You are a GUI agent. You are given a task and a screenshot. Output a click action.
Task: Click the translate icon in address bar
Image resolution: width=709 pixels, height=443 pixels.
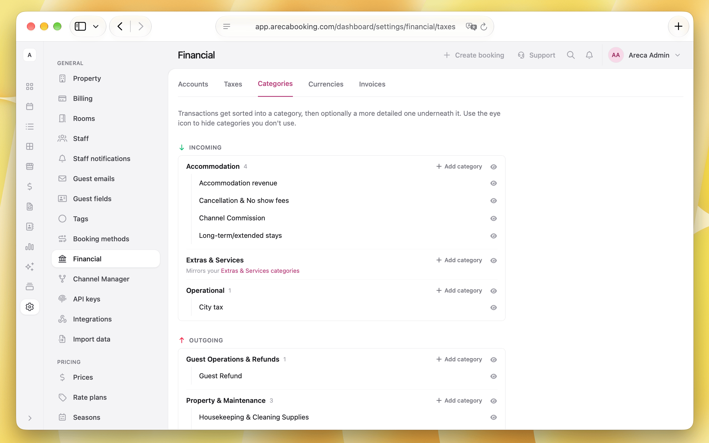tap(471, 26)
